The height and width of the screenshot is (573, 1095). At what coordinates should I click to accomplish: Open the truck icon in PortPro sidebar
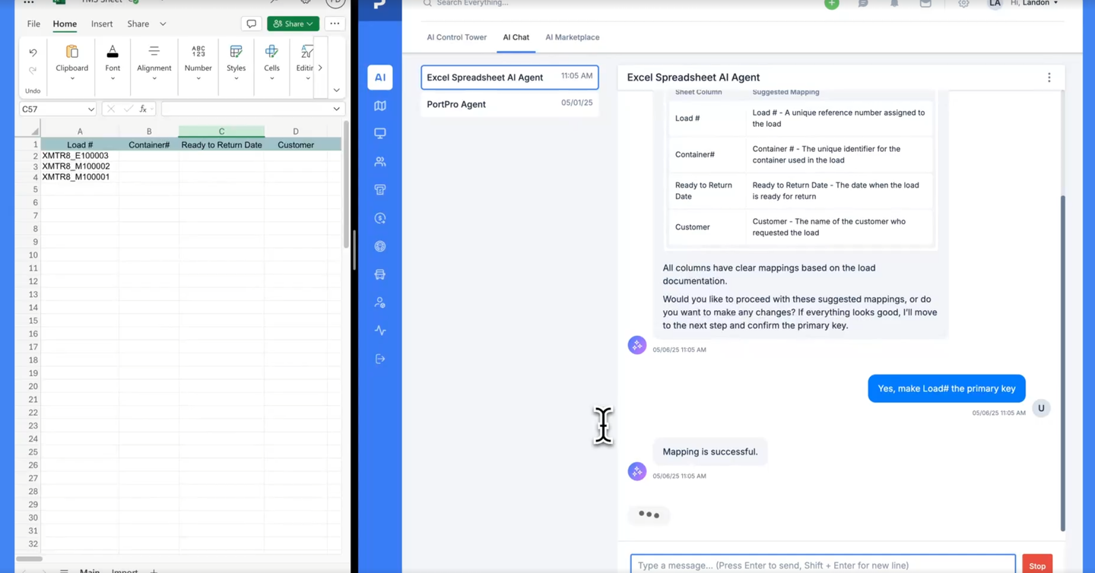tap(380, 274)
